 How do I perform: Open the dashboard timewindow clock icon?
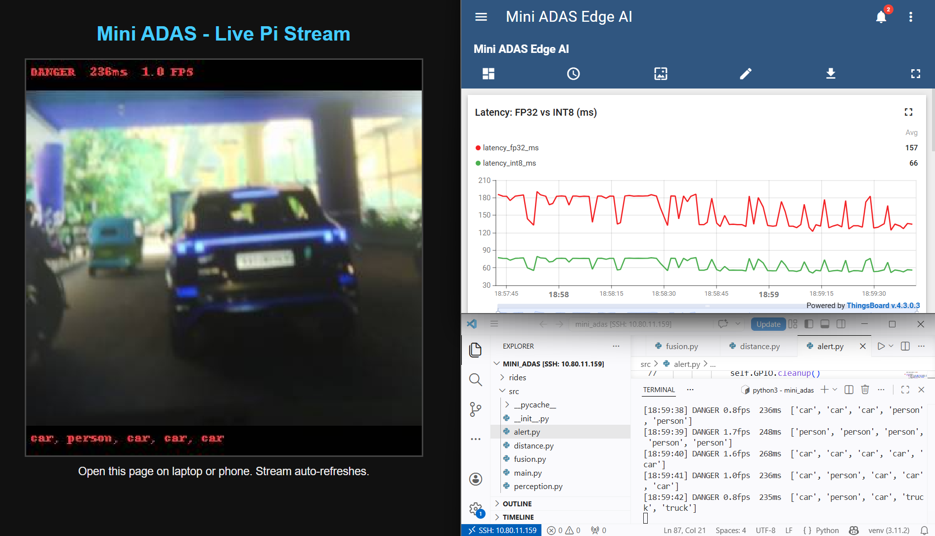click(573, 74)
